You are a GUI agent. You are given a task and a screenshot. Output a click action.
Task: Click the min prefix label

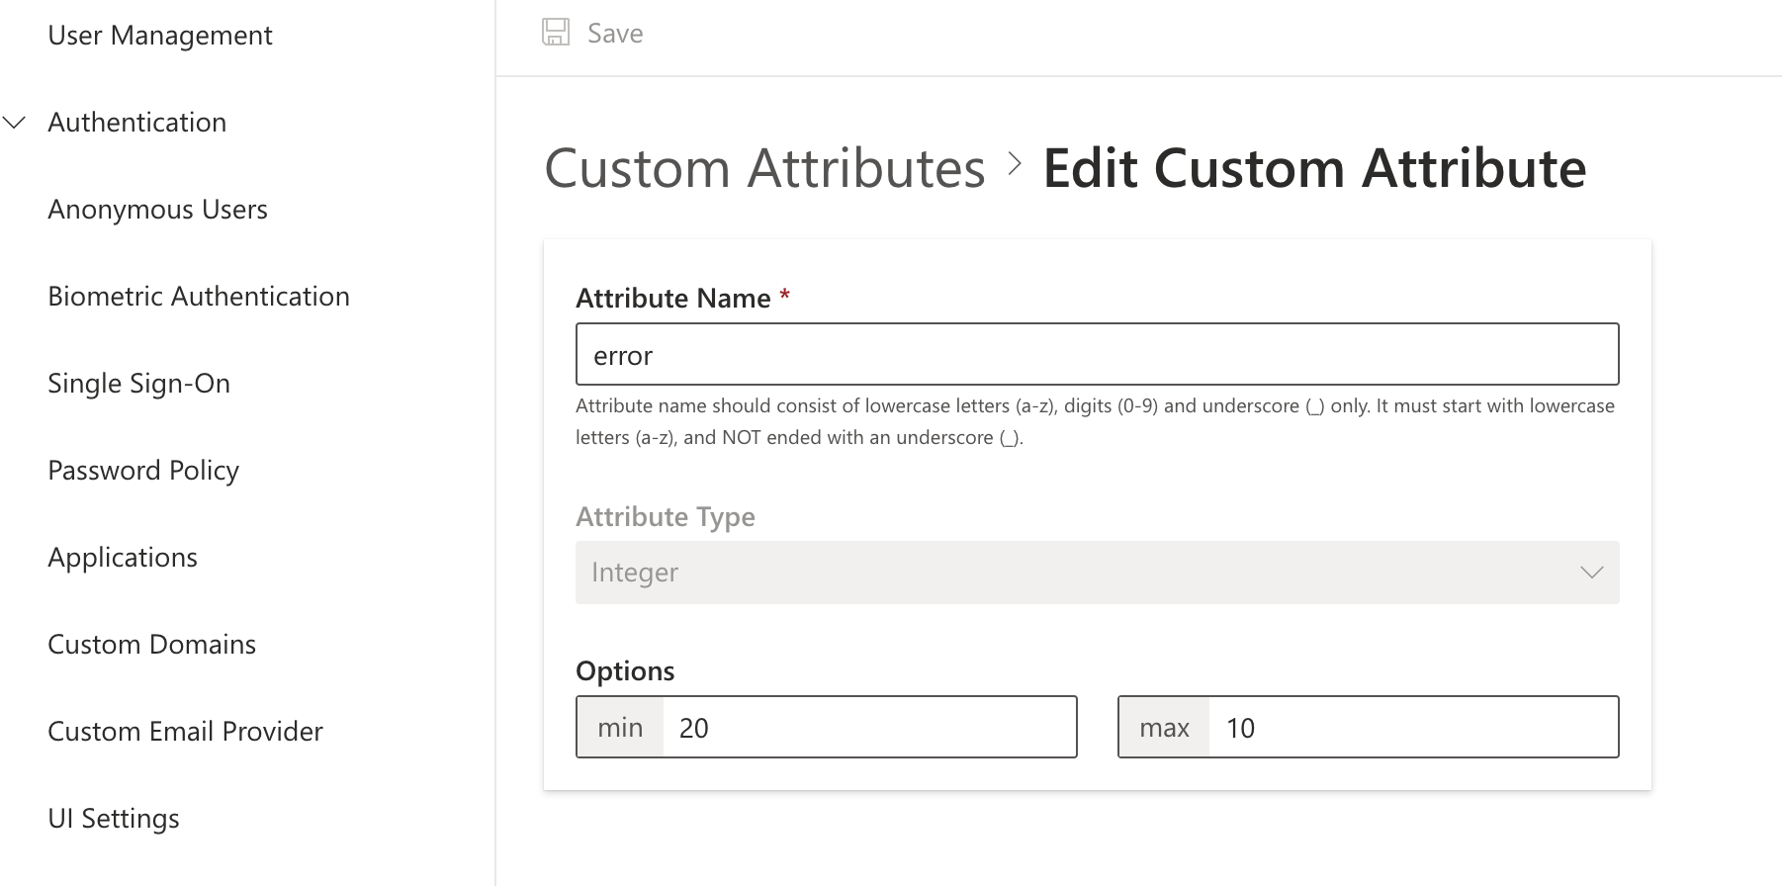pos(620,728)
